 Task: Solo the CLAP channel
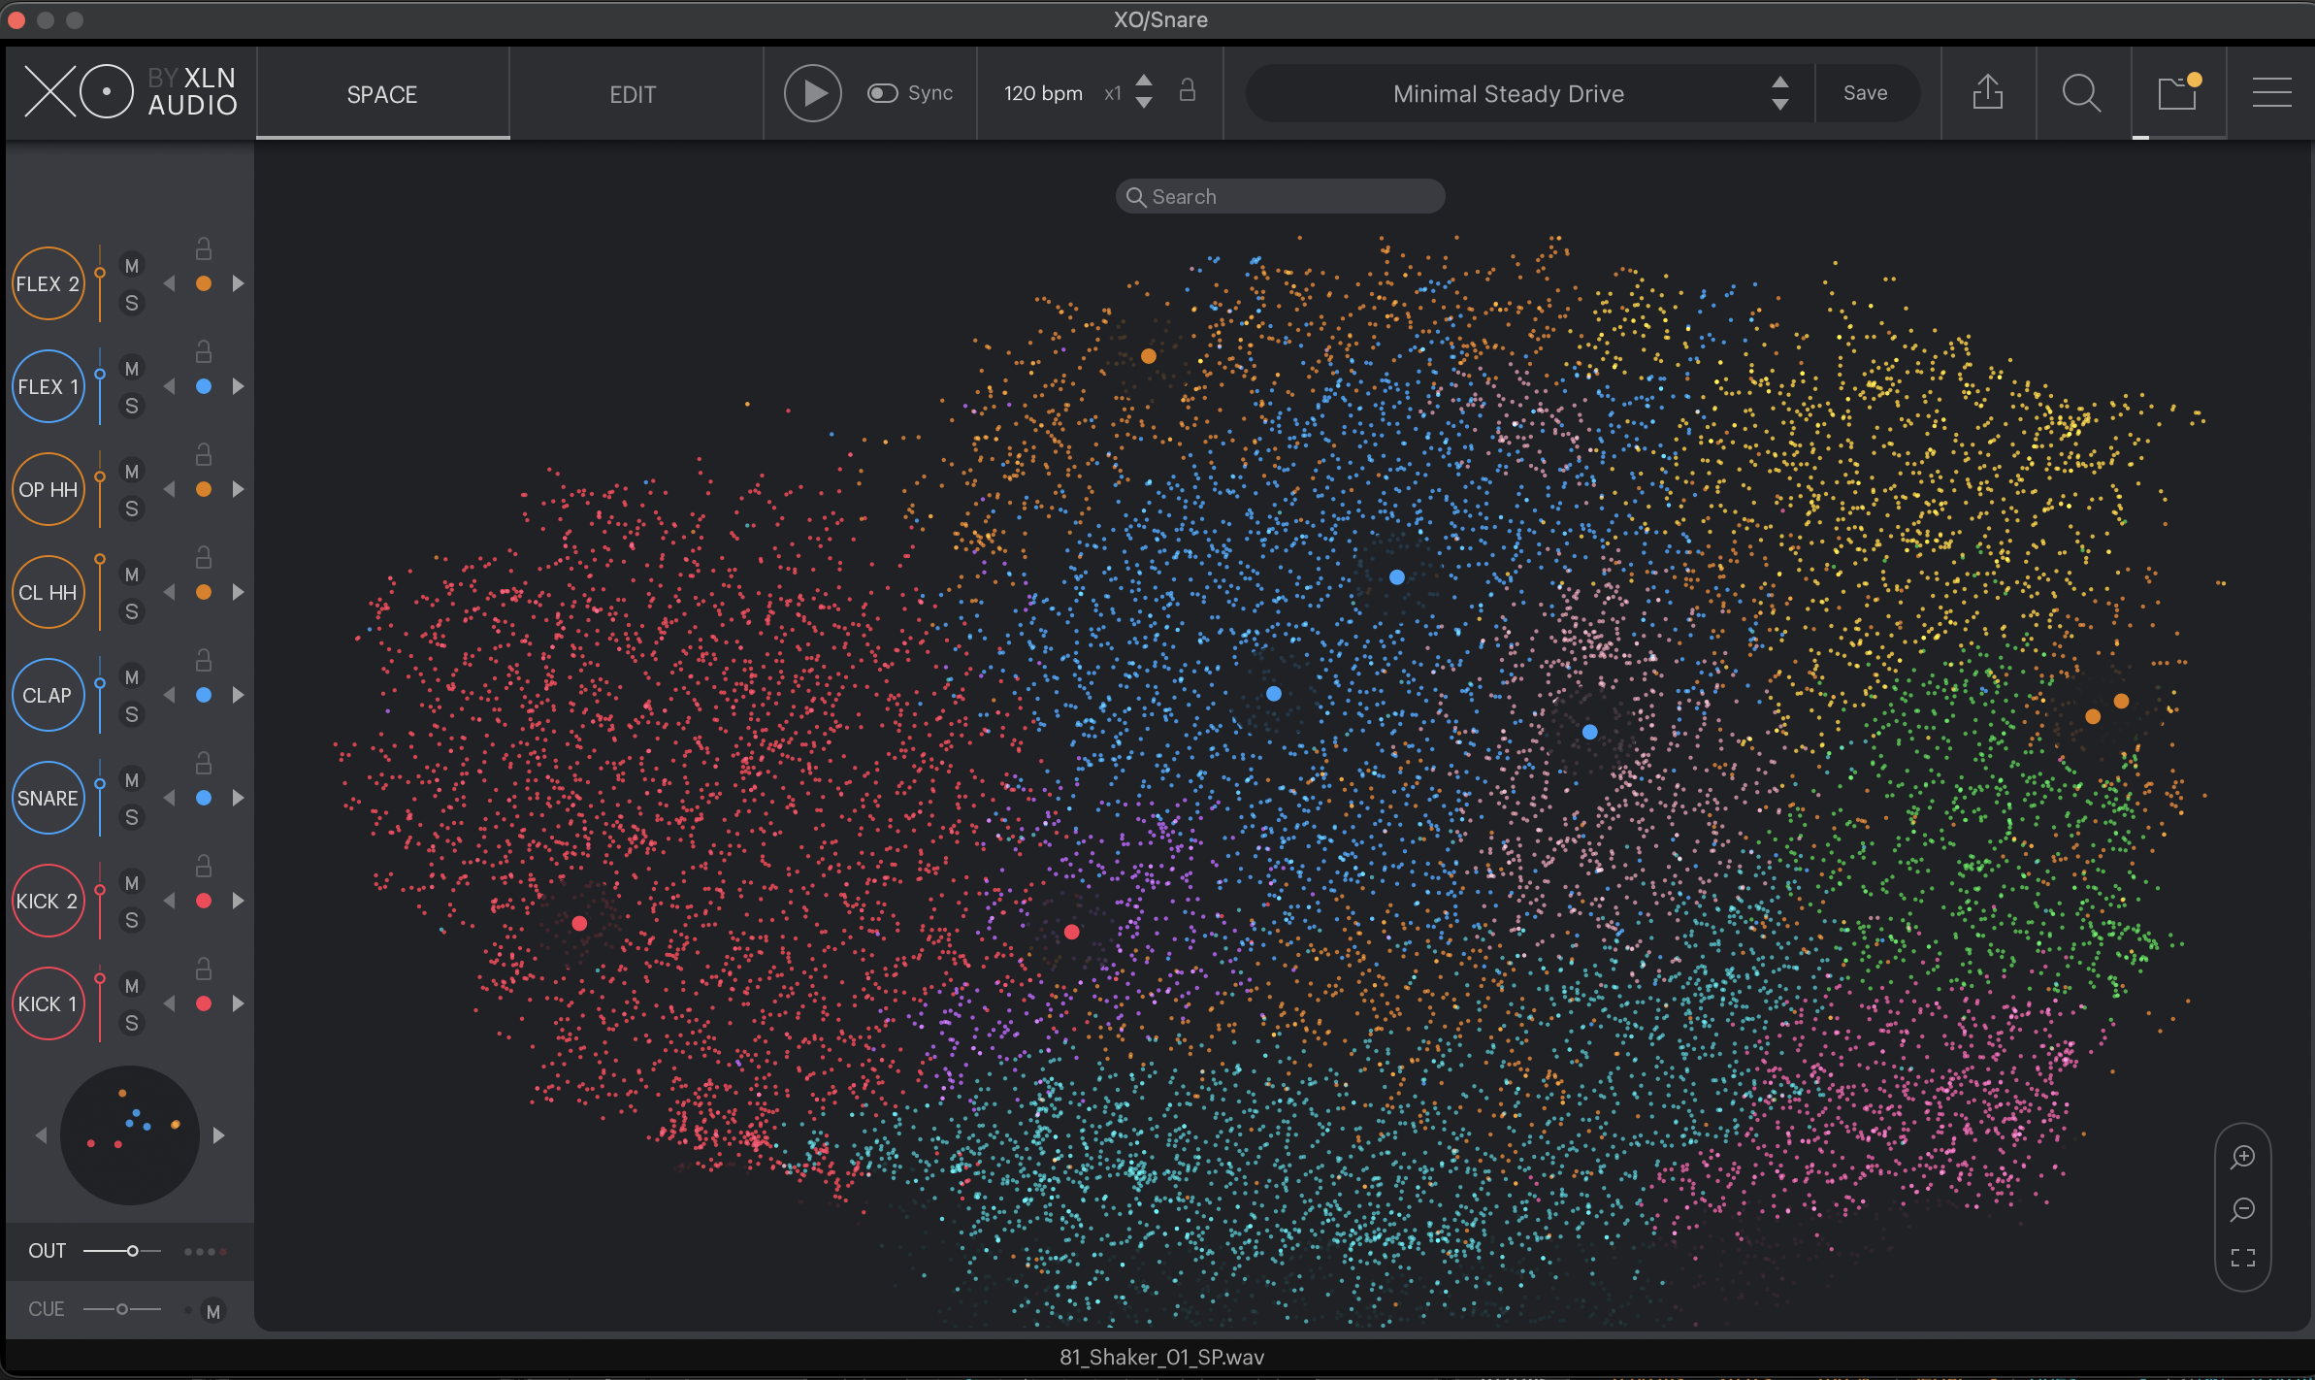pyautogui.click(x=132, y=714)
